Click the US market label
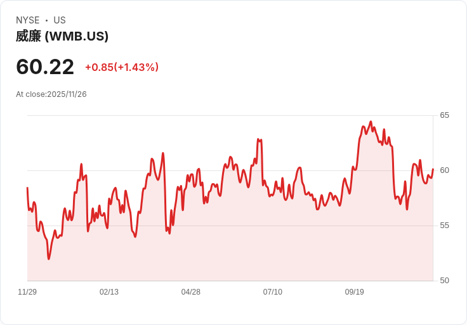The width and height of the screenshot is (467, 325). click(60, 20)
